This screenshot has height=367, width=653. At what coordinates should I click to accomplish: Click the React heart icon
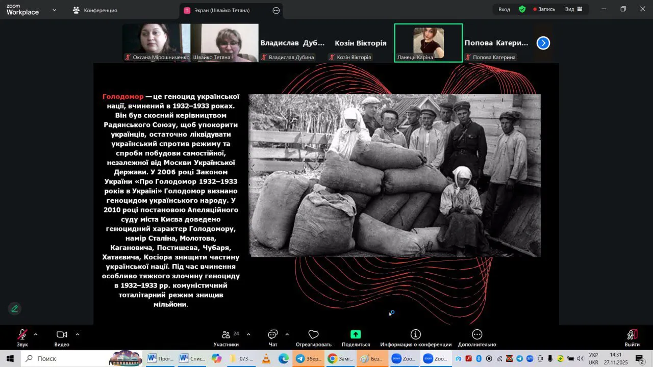(313, 335)
